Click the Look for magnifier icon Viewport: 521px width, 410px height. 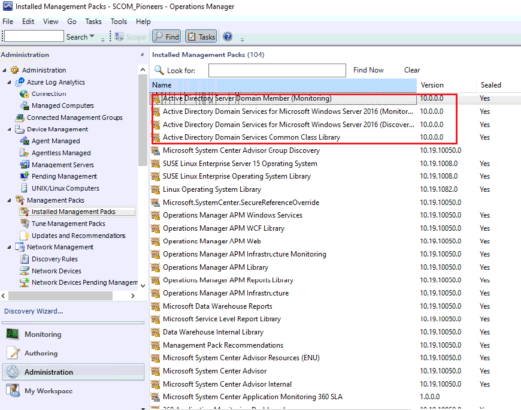click(x=159, y=70)
